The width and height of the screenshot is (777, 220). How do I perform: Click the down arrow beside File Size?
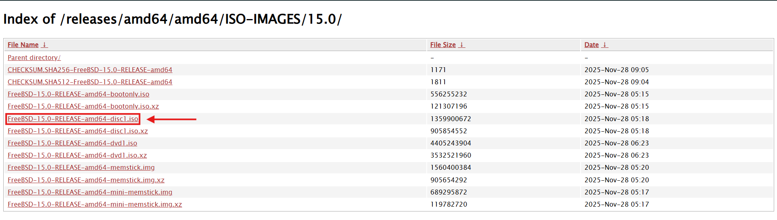coord(462,45)
